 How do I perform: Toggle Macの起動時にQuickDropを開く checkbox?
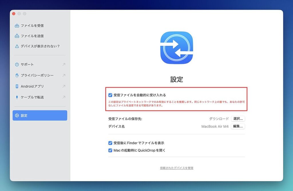[x=110, y=150]
